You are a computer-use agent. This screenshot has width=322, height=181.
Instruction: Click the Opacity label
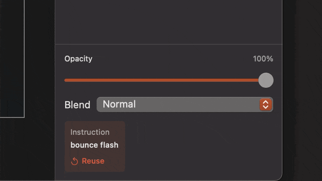point(78,59)
